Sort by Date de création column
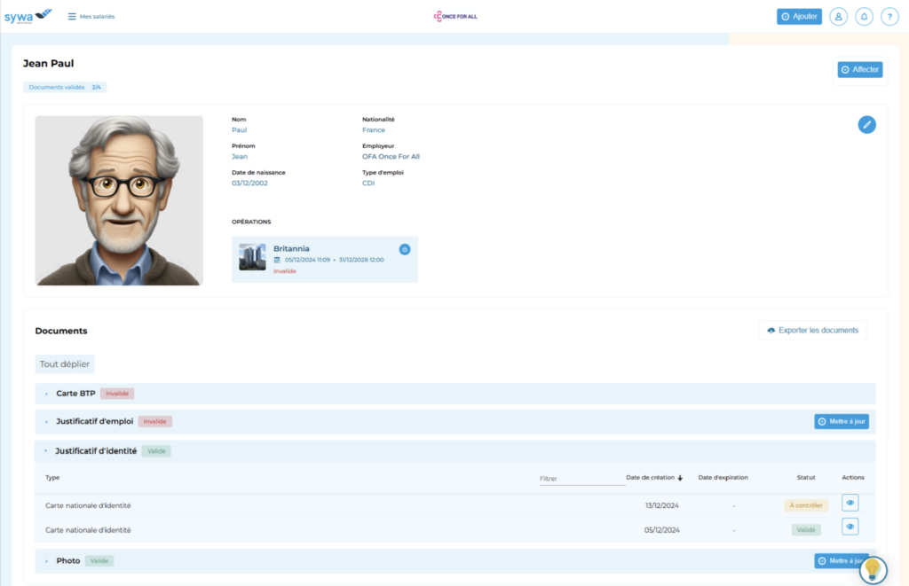Viewport: 909px width, 586px height. pyautogui.click(x=651, y=477)
